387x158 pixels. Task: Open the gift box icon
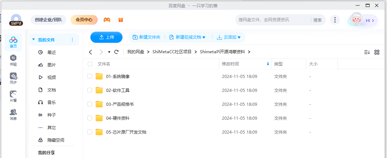120,20
